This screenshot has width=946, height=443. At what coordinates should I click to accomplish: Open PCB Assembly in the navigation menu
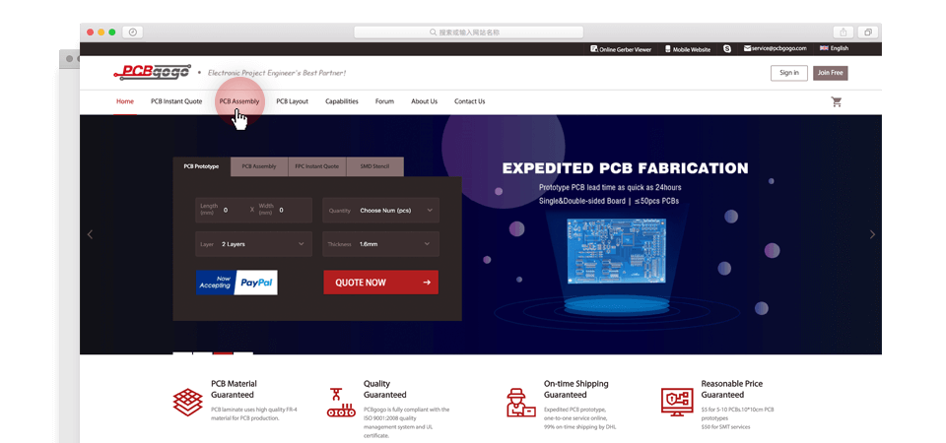[x=239, y=101]
